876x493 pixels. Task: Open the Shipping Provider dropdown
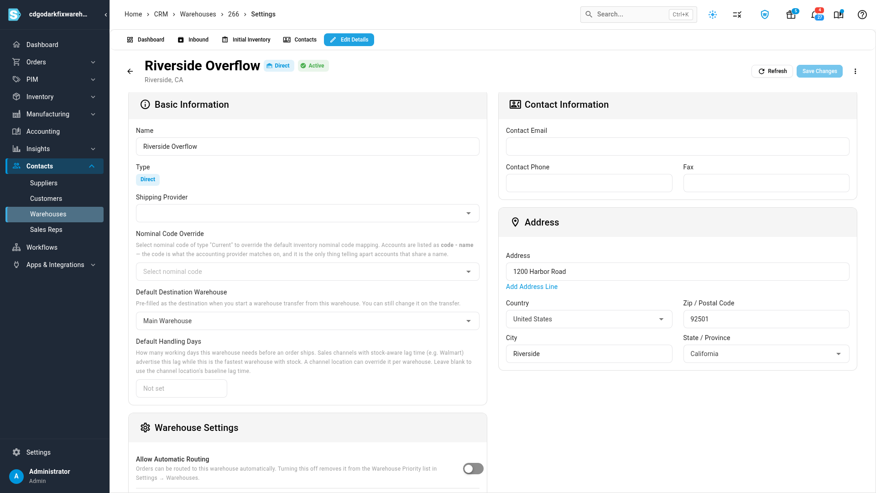[x=308, y=213]
